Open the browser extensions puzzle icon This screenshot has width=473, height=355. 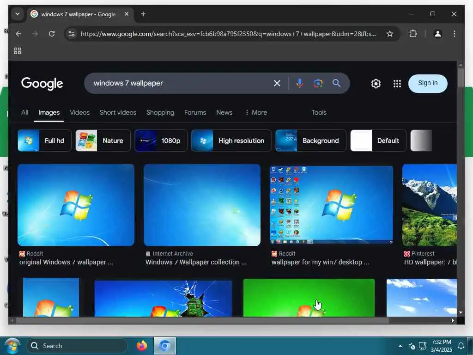tap(413, 34)
